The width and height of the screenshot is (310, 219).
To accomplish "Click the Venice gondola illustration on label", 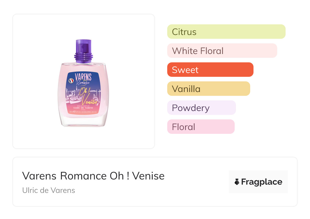I will (x=73, y=99).
